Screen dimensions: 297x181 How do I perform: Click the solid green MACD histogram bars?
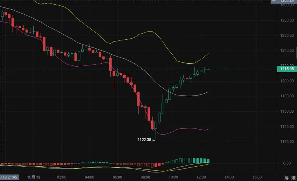tap(201, 161)
